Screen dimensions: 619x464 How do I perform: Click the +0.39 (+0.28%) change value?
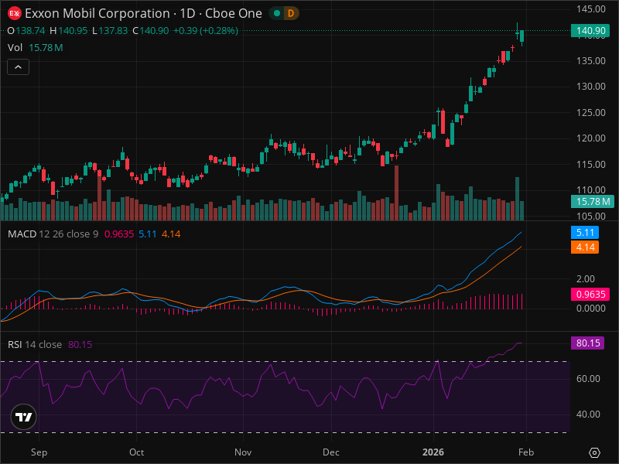pyautogui.click(x=206, y=31)
